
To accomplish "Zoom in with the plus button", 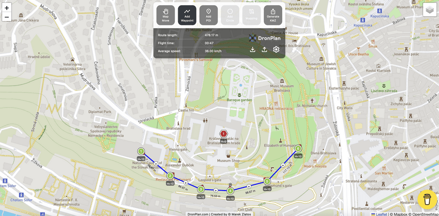I will pyautogui.click(x=7, y=8).
